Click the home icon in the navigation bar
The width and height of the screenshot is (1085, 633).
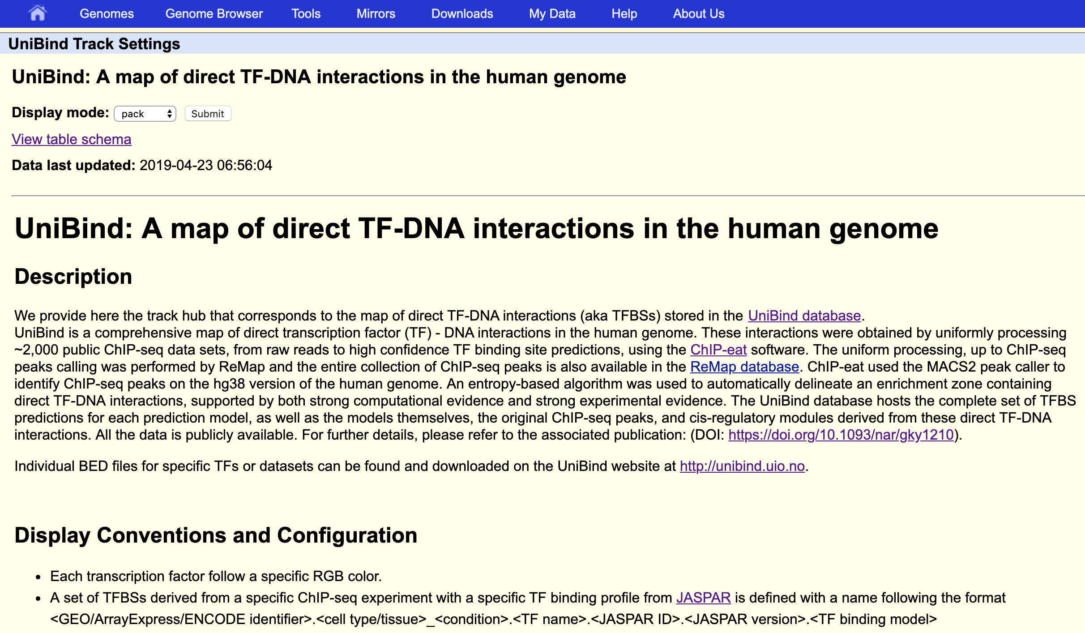pyautogui.click(x=38, y=13)
